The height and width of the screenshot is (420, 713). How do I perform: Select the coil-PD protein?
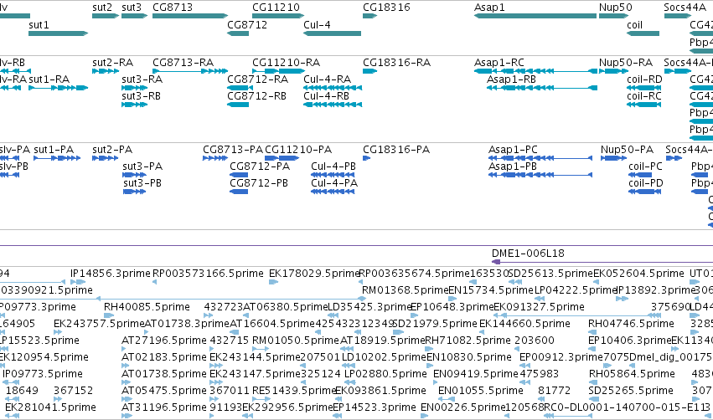pos(644,192)
